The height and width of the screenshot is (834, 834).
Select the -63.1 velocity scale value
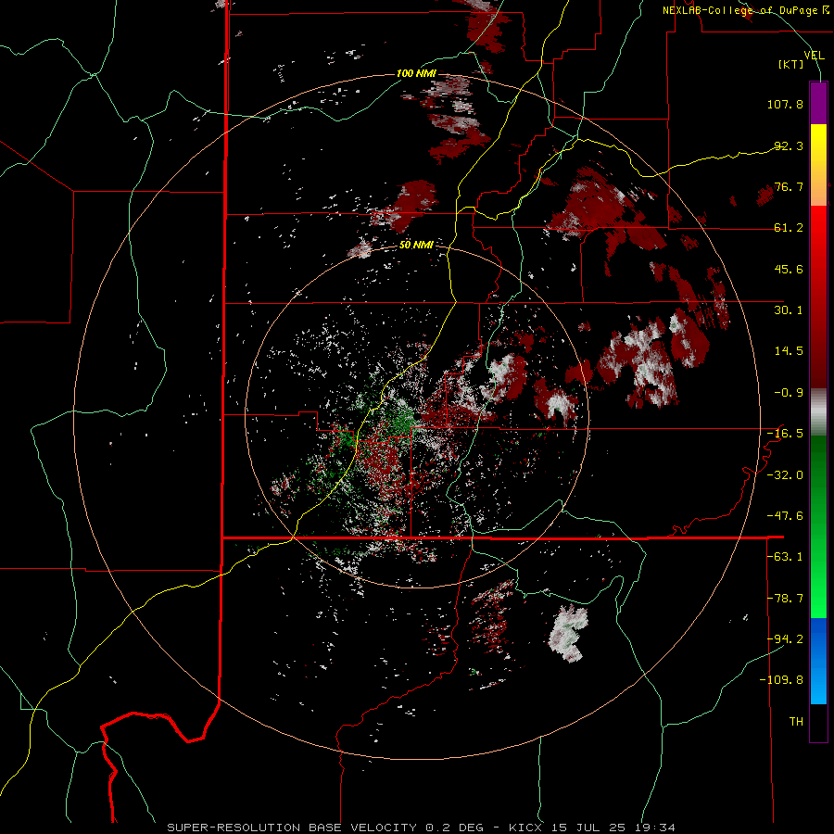tap(785, 557)
